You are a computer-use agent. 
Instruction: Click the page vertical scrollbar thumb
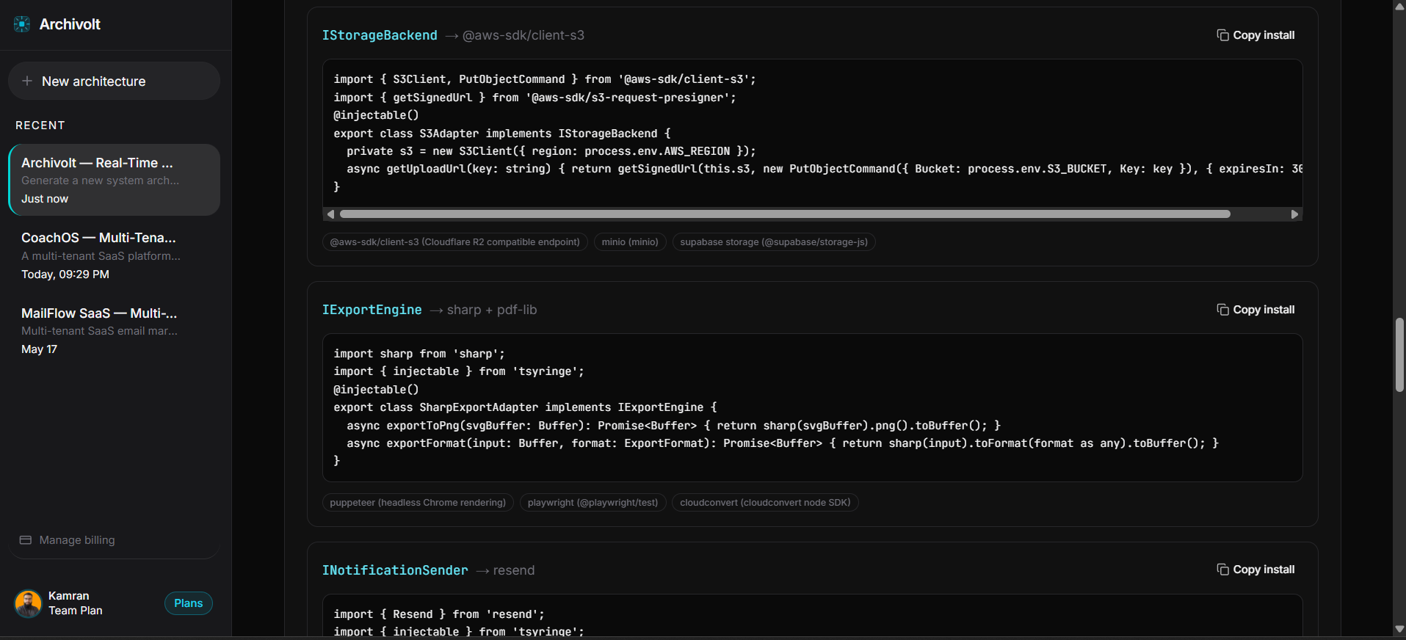[x=1399, y=355]
